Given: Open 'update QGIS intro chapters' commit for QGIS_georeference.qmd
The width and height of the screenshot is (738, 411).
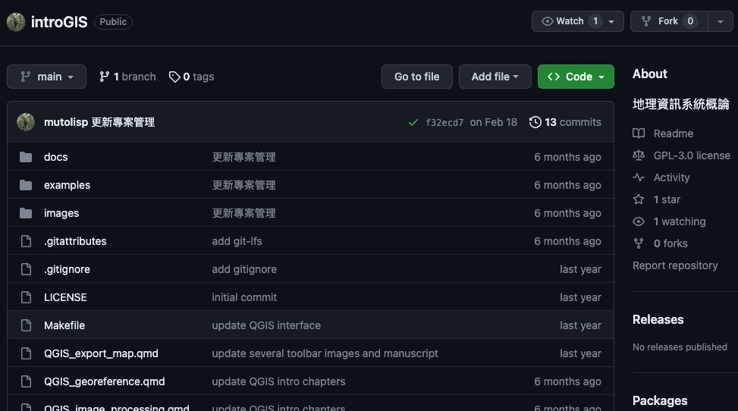Looking at the screenshot, I should [278, 381].
